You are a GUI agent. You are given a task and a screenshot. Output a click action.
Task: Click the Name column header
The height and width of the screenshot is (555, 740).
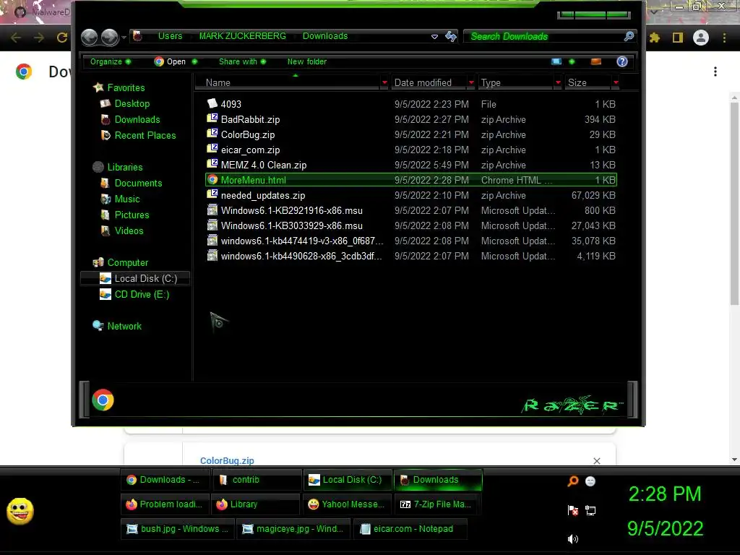(288, 82)
